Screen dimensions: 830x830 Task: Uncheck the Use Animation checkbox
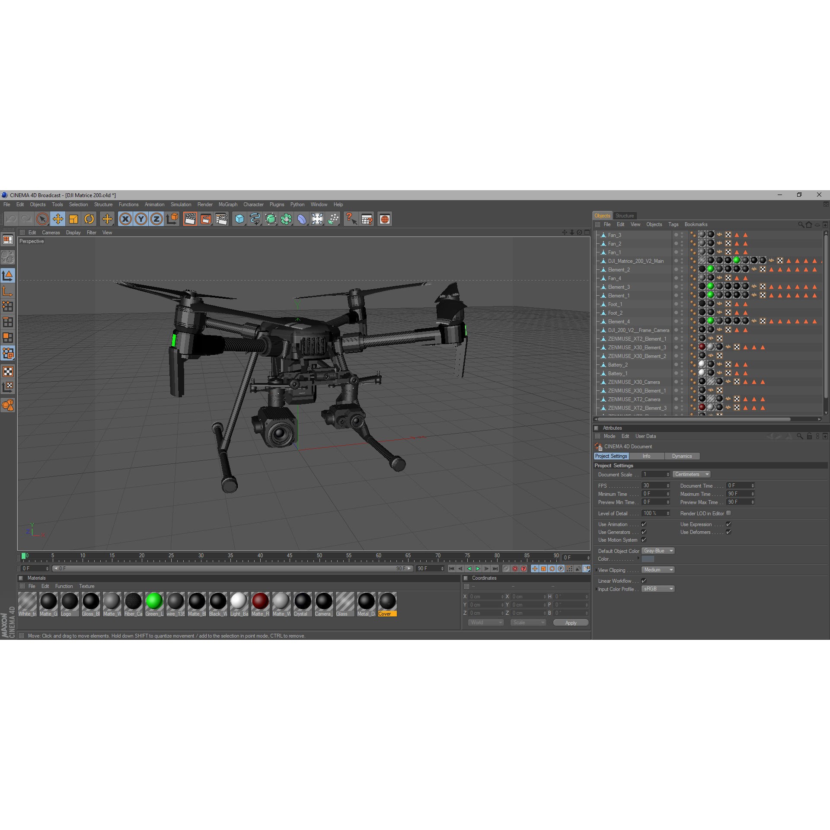tap(644, 524)
